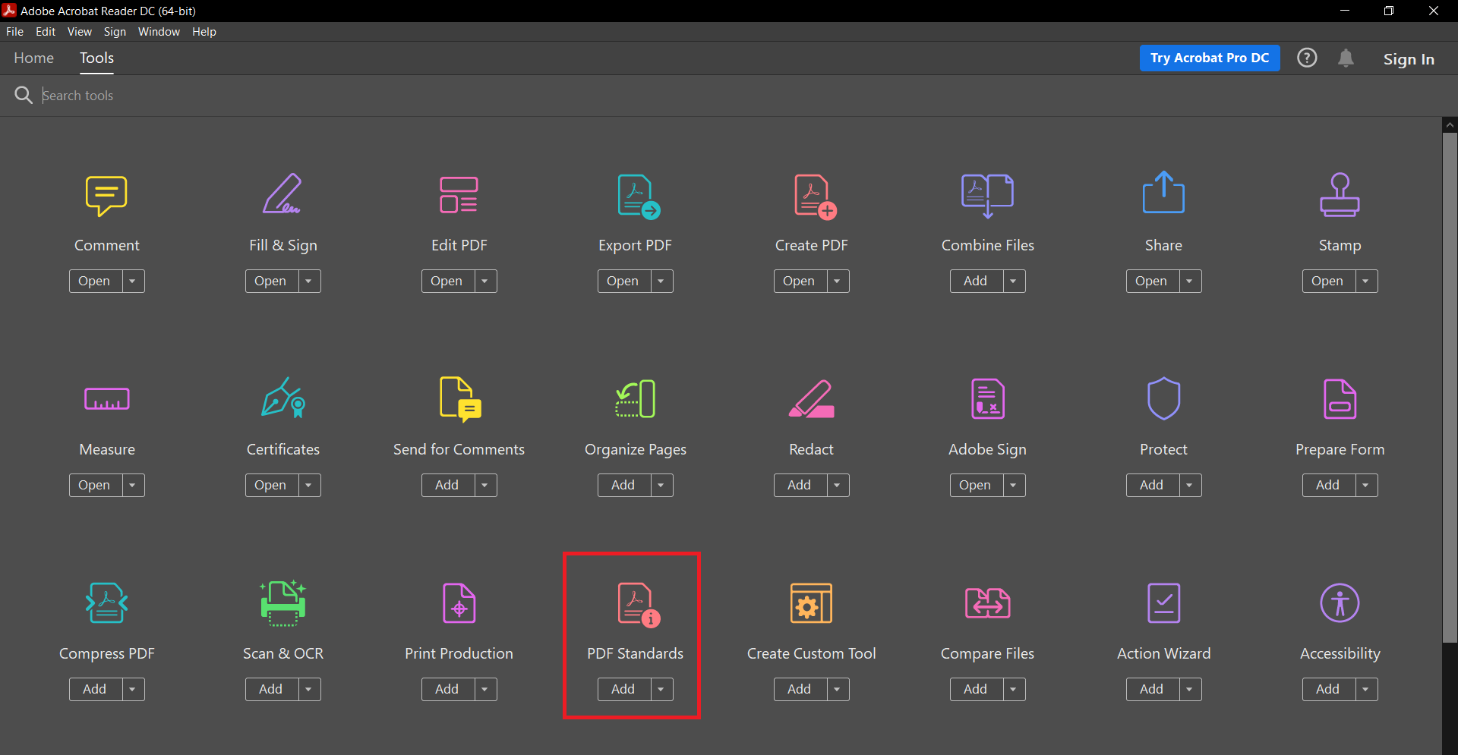Open the help question mark icon
This screenshot has height=755, width=1458.
coord(1307,58)
